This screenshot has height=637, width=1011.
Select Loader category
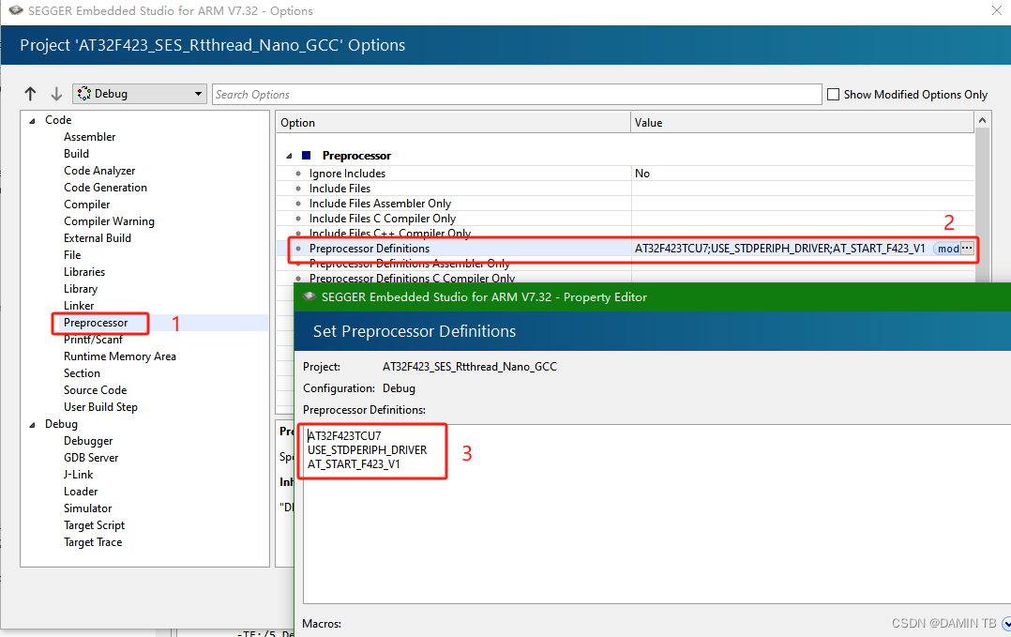(x=81, y=492)
